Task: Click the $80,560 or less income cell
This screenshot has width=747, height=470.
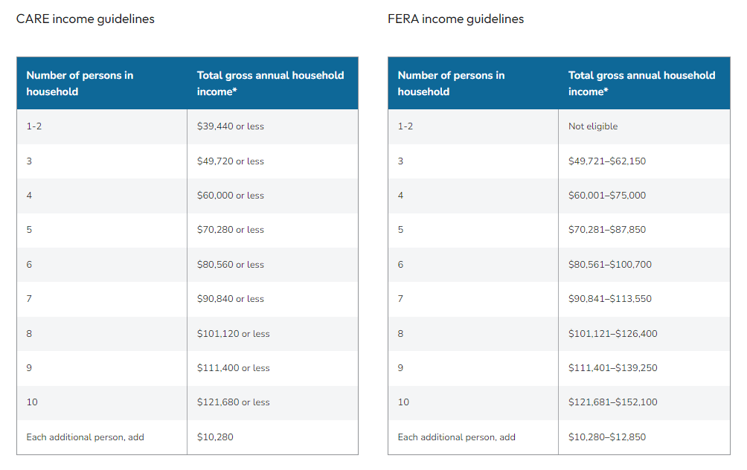Action: click(x=231, y=265)
